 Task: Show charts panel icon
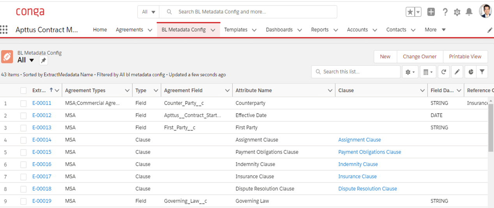click(x=471, y=72)
